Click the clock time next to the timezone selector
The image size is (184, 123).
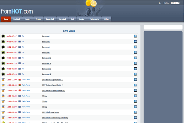[167, 3]
